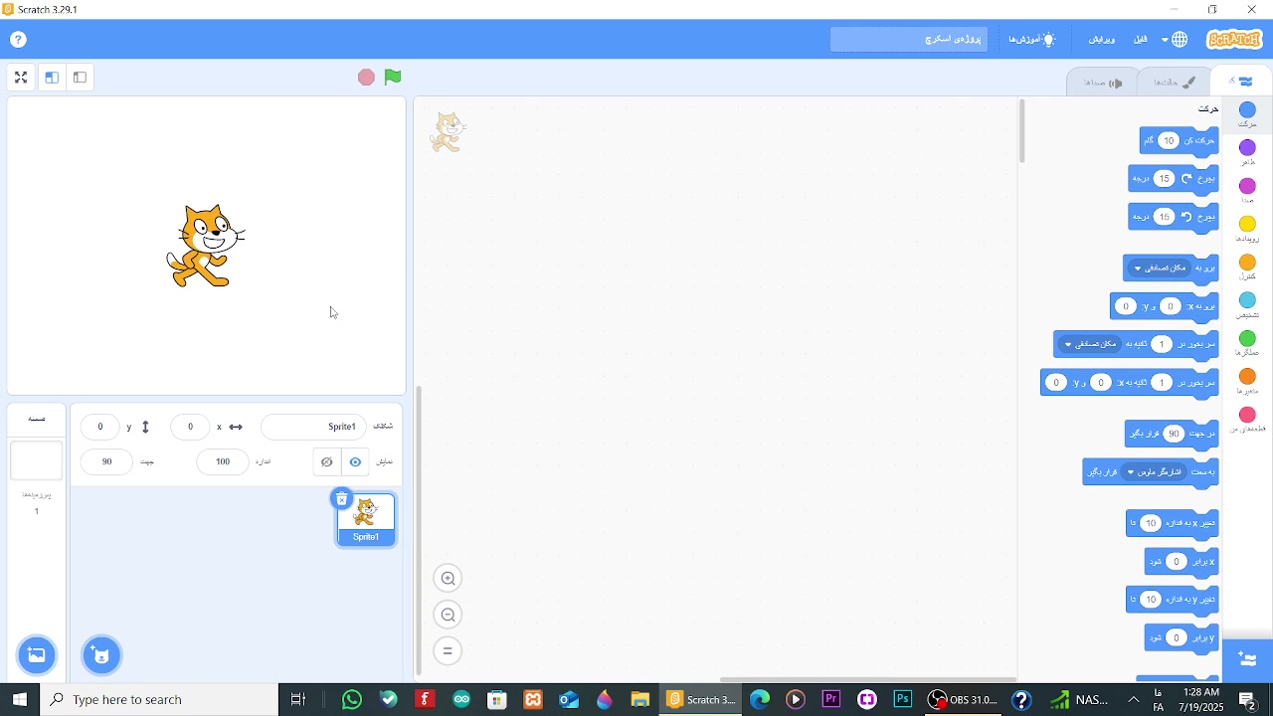Click the choose a backdrop button
The width and height of the screenshot is (1273, 716).
(x=37, y=654)
